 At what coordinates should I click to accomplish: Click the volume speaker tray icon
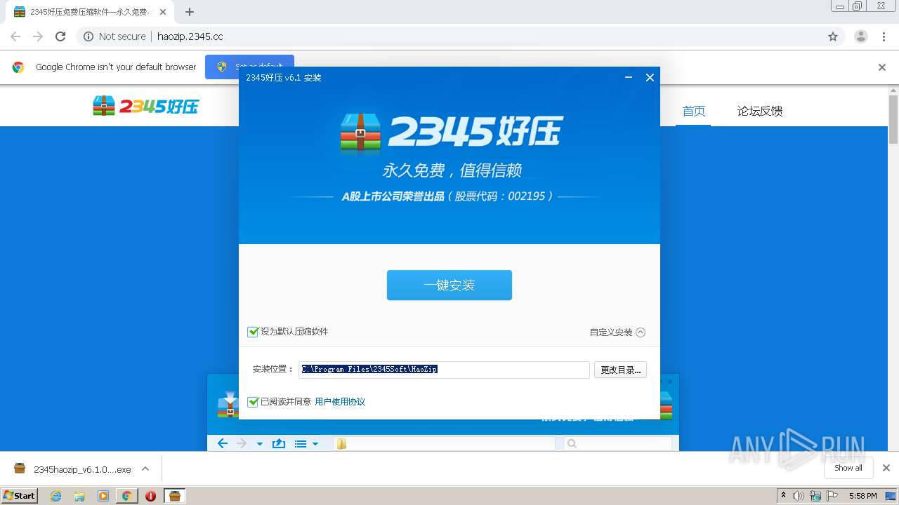click(799, 496)
